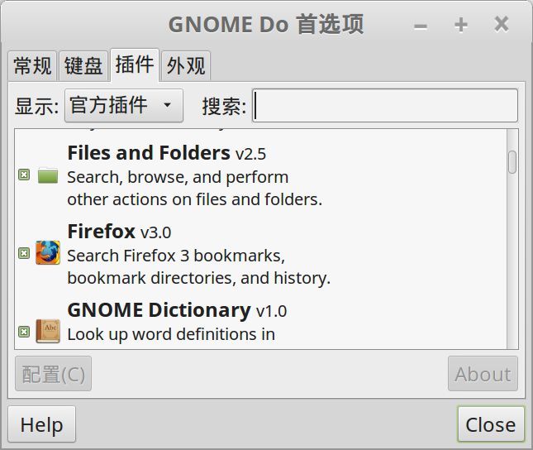Toggle the Files and Folders plugin checkbox
This screenshot has width=533, height=450.
click(x=24, y=175)
